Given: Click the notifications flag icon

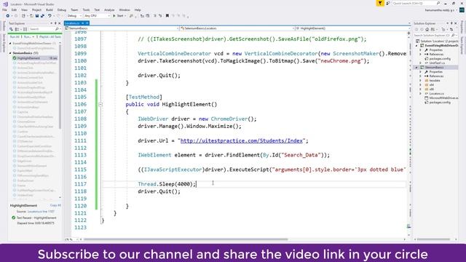Looking at the screenshot, I should point(380,3).
